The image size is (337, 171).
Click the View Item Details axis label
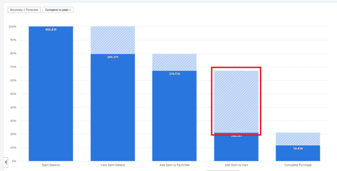pos(112,165)
